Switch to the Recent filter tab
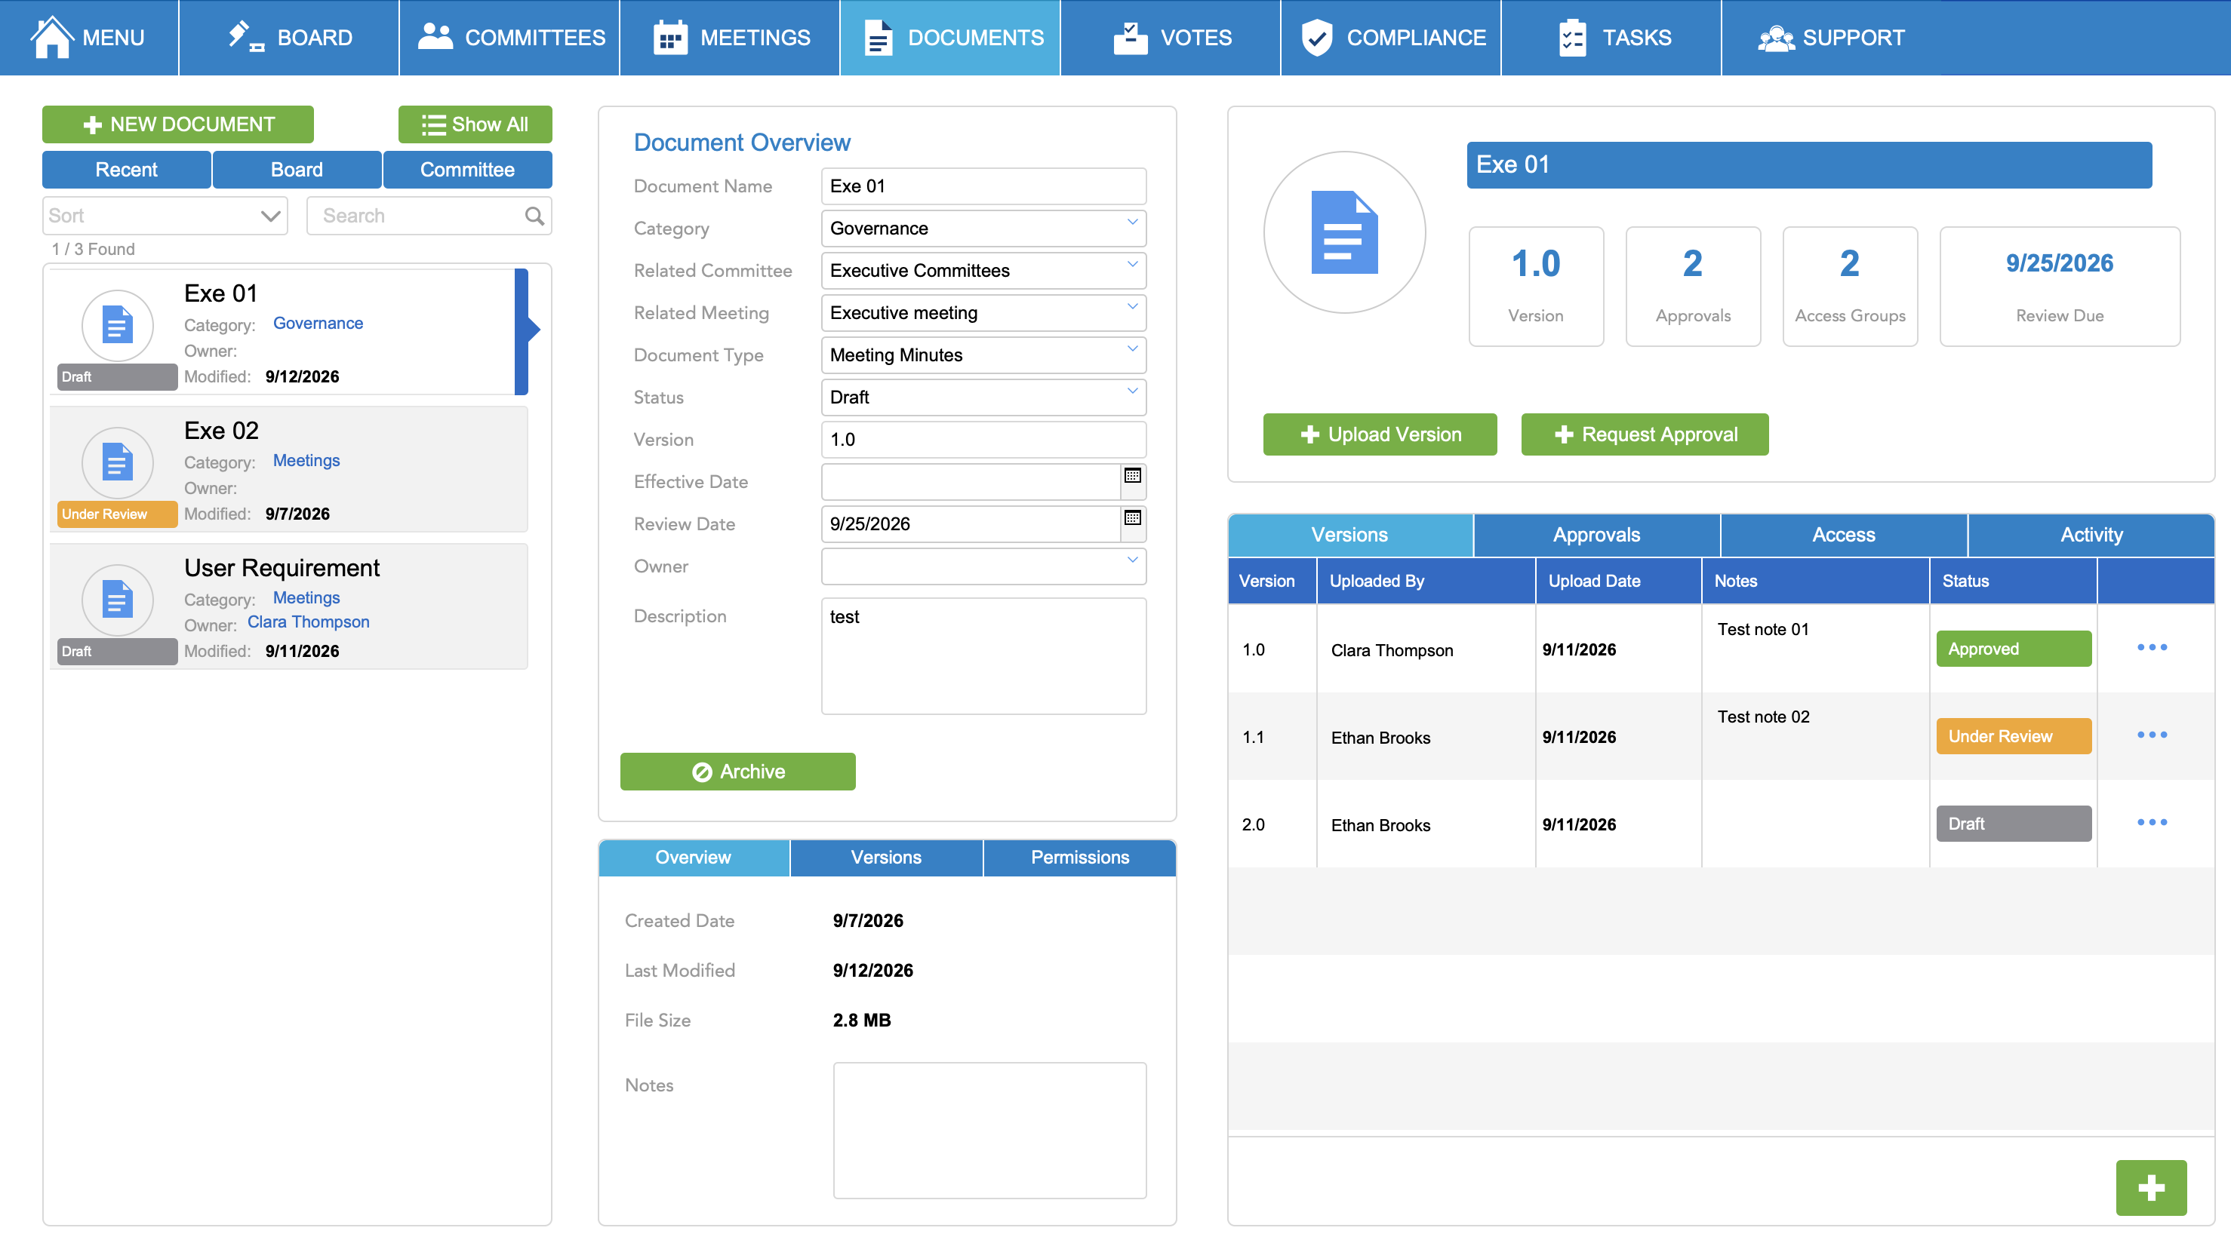Viewport: 2231px width, 1240px height. click(127, 170)
